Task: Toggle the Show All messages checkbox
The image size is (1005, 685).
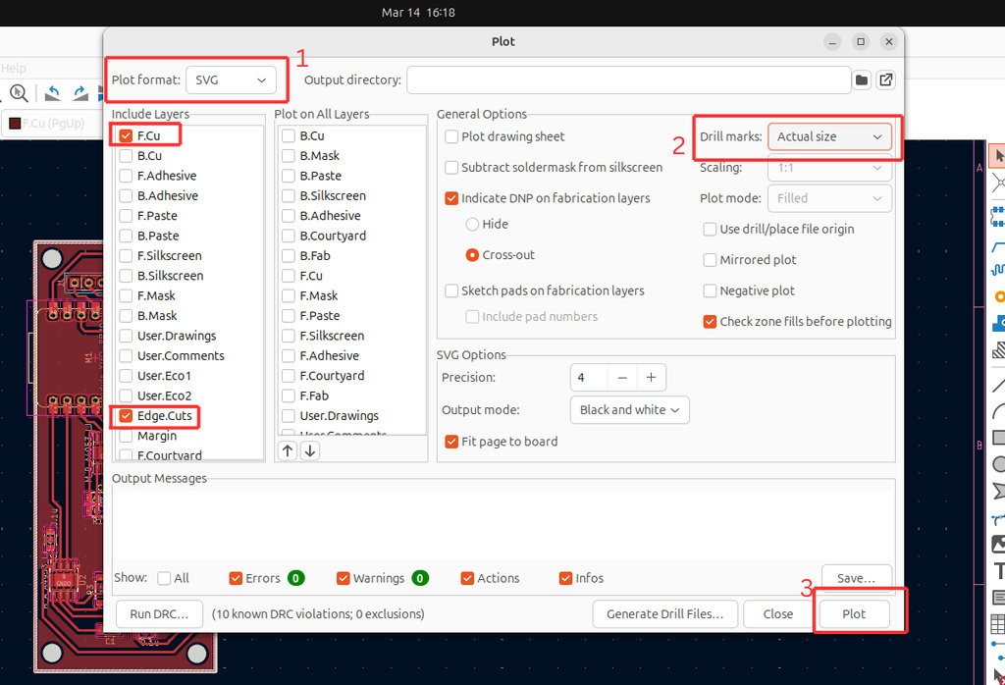Action: tap(164, 578)
